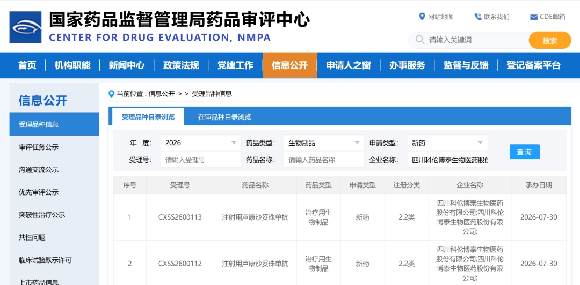Click the 药品名称 input field
The width and height of the screenshot is (580, 285).
324,160
